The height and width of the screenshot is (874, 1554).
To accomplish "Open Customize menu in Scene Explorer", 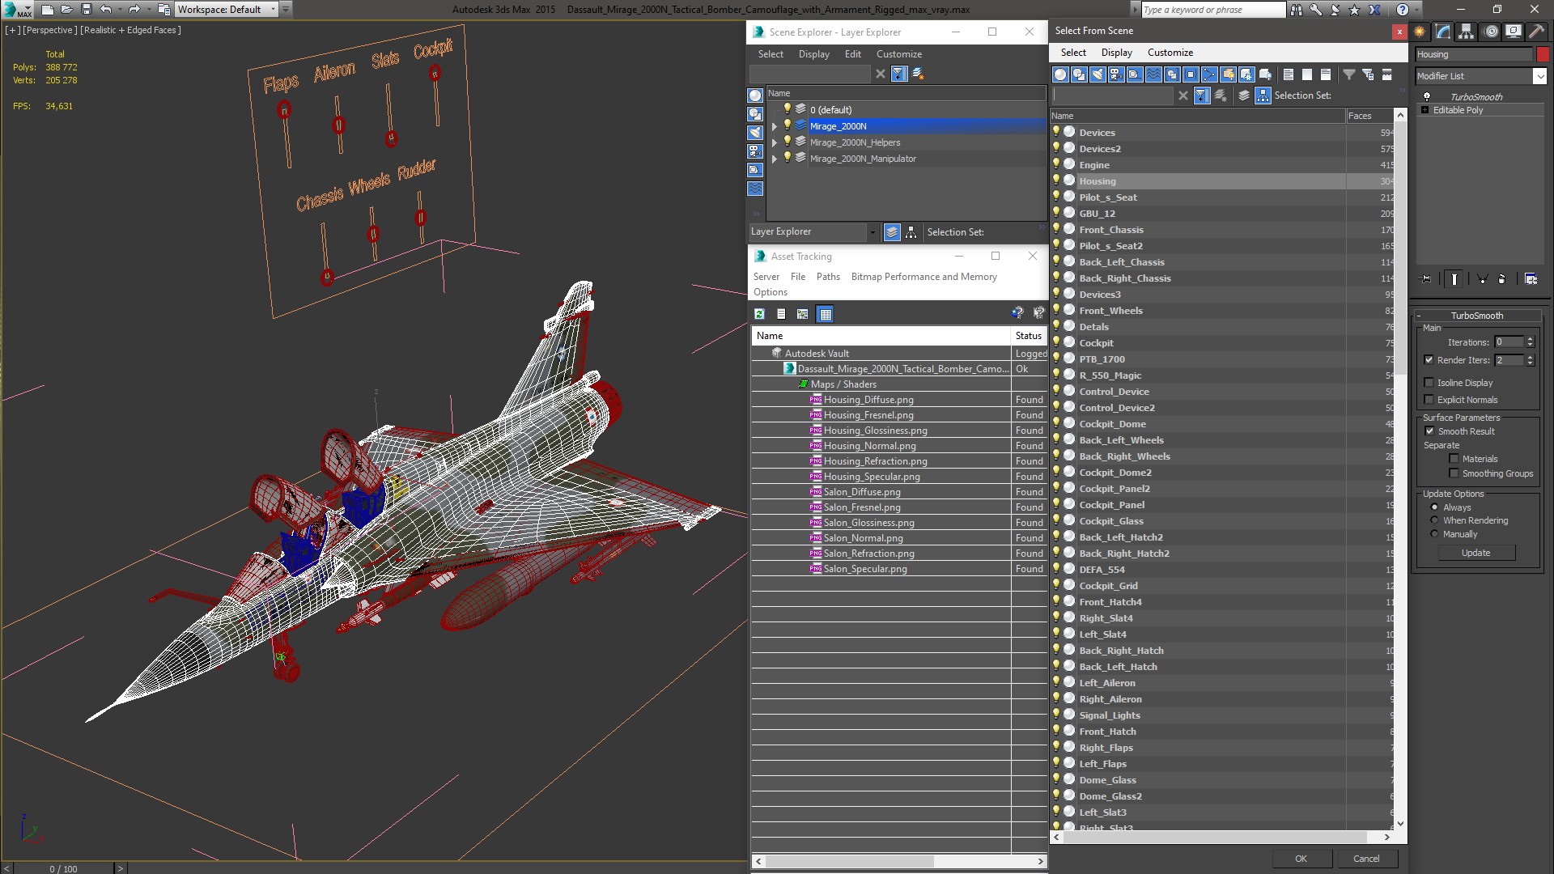I will point(898,54).
